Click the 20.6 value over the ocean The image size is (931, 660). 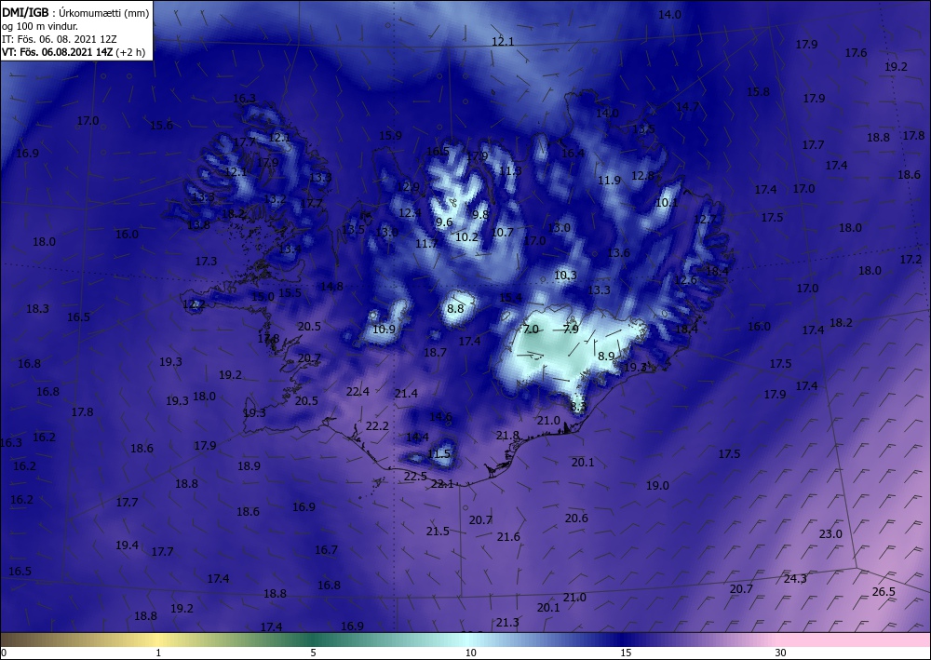click(576, 519)
